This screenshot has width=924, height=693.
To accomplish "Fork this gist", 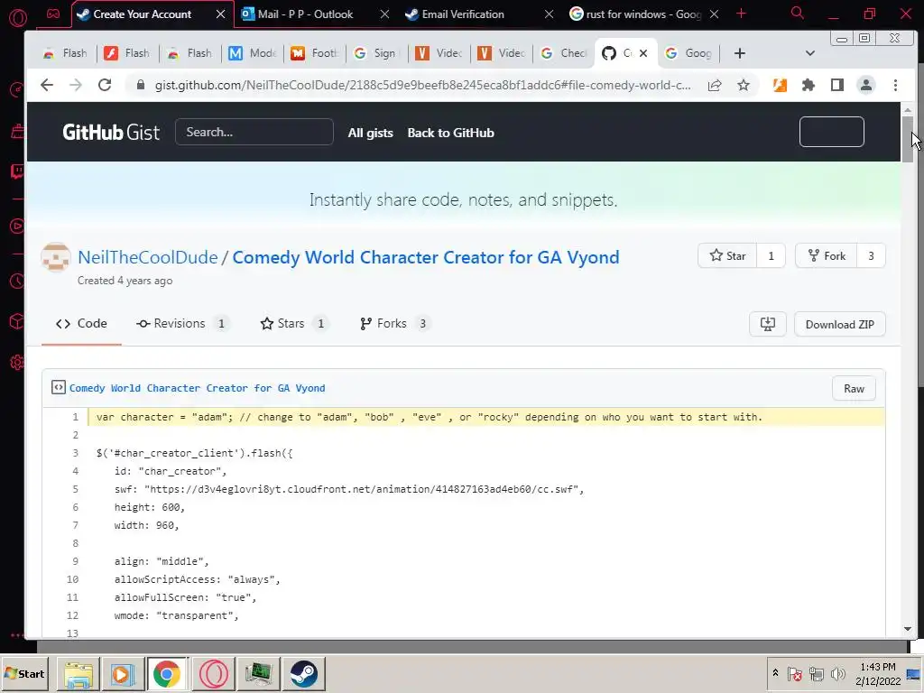I will pos(827,255).
